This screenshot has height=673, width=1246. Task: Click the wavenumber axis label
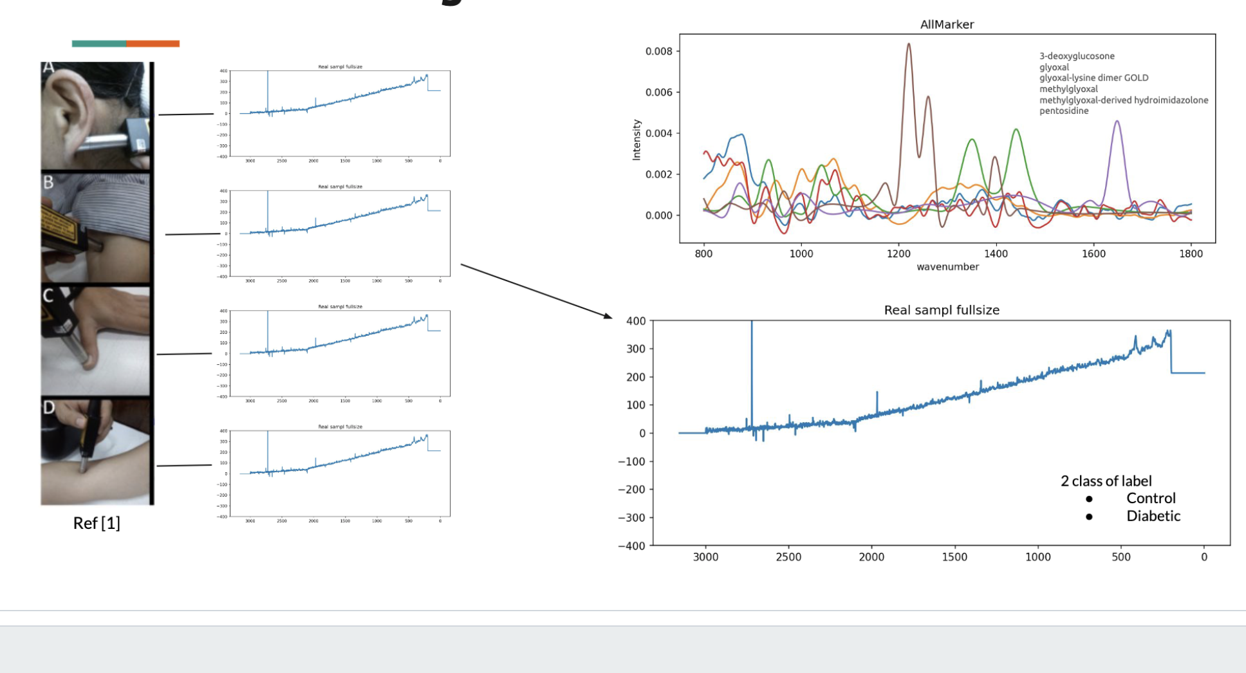[x=947, y=266]
